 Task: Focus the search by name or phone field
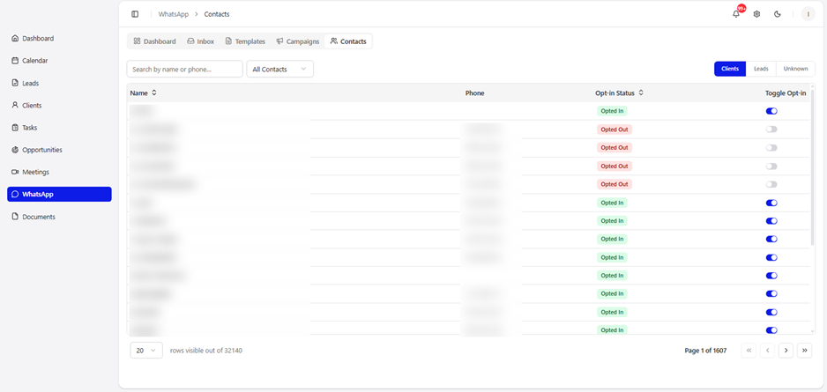(x=184, y=69)
